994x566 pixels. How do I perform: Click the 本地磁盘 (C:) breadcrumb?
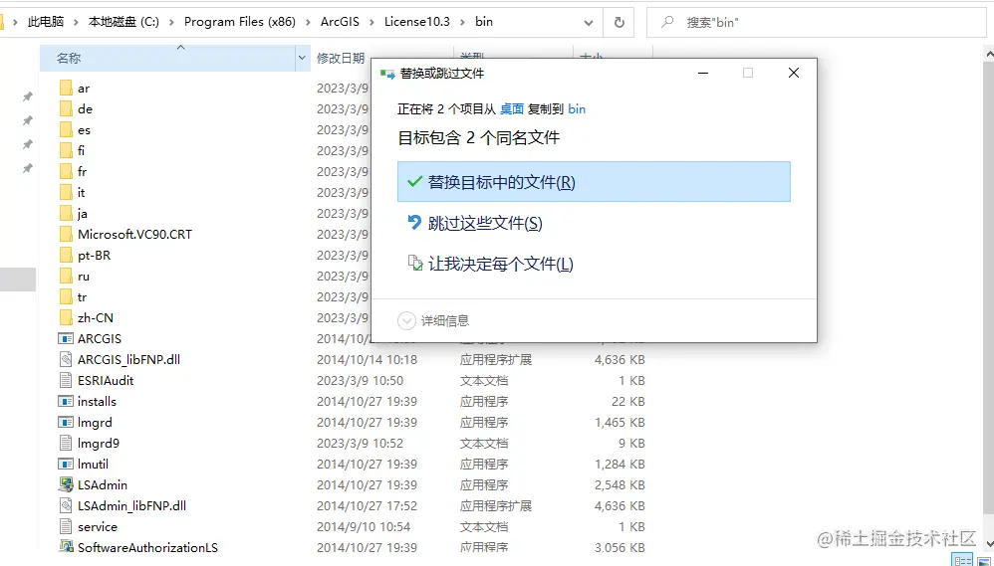(x=124, y=22)
